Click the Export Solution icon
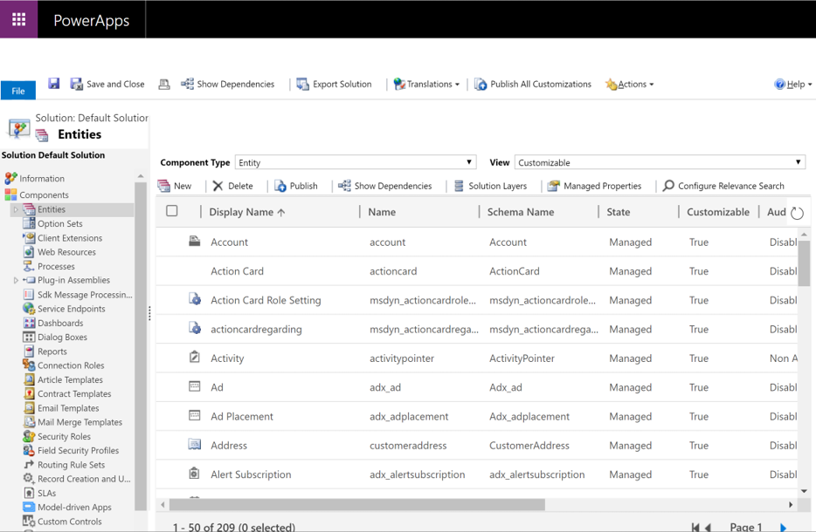The height and width of the screenshot is (532, 816). pyautogui.click(x=302, y=85)
